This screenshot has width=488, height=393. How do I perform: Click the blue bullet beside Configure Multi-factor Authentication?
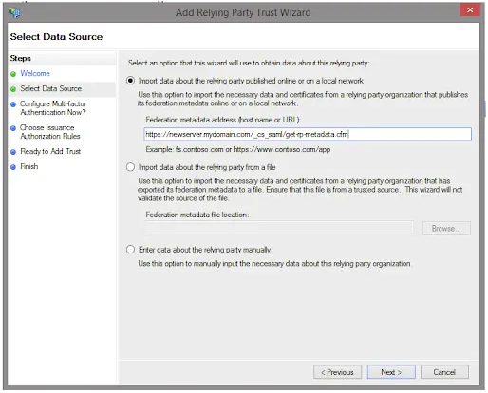[x=13, y=104]
